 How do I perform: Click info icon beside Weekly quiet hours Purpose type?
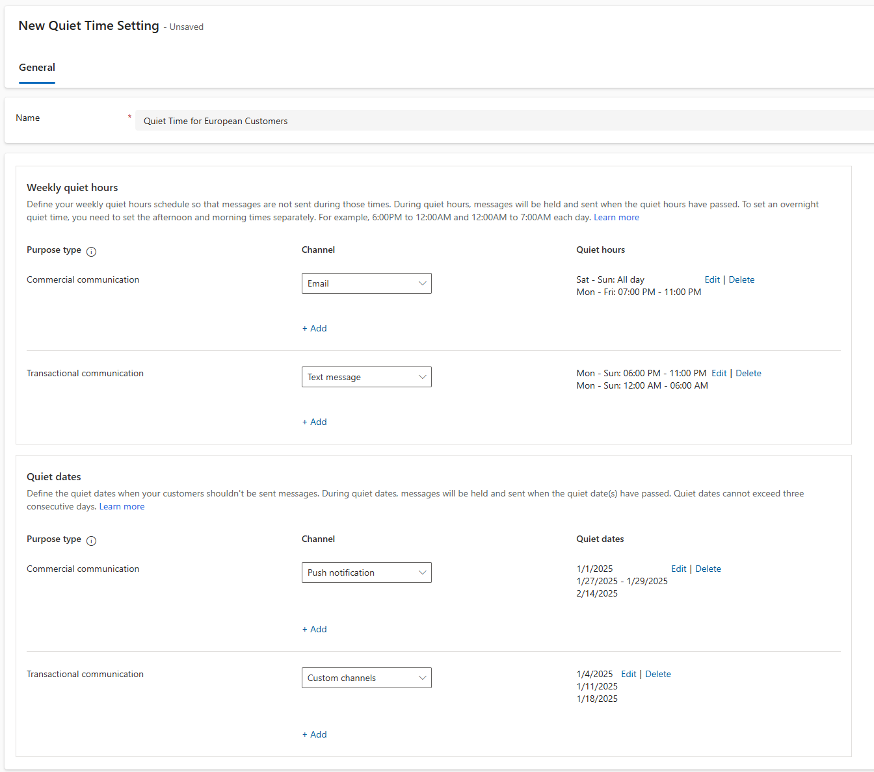(x=91, y=251)
